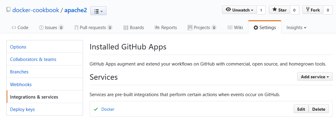This screenshot has width=336, height=121.
Task: Select Integrations & services in sidebar
Action: (x=45, y=97)
